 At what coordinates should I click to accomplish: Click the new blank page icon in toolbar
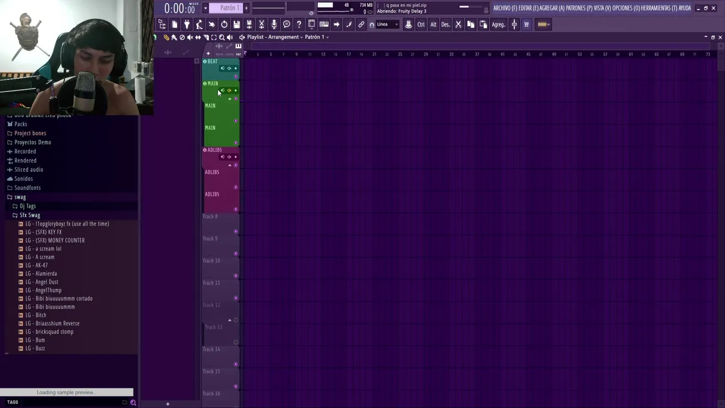[x=174, y=24]
